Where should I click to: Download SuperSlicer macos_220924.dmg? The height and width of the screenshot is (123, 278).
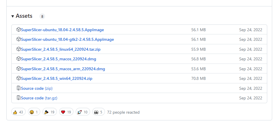[58, 59]
